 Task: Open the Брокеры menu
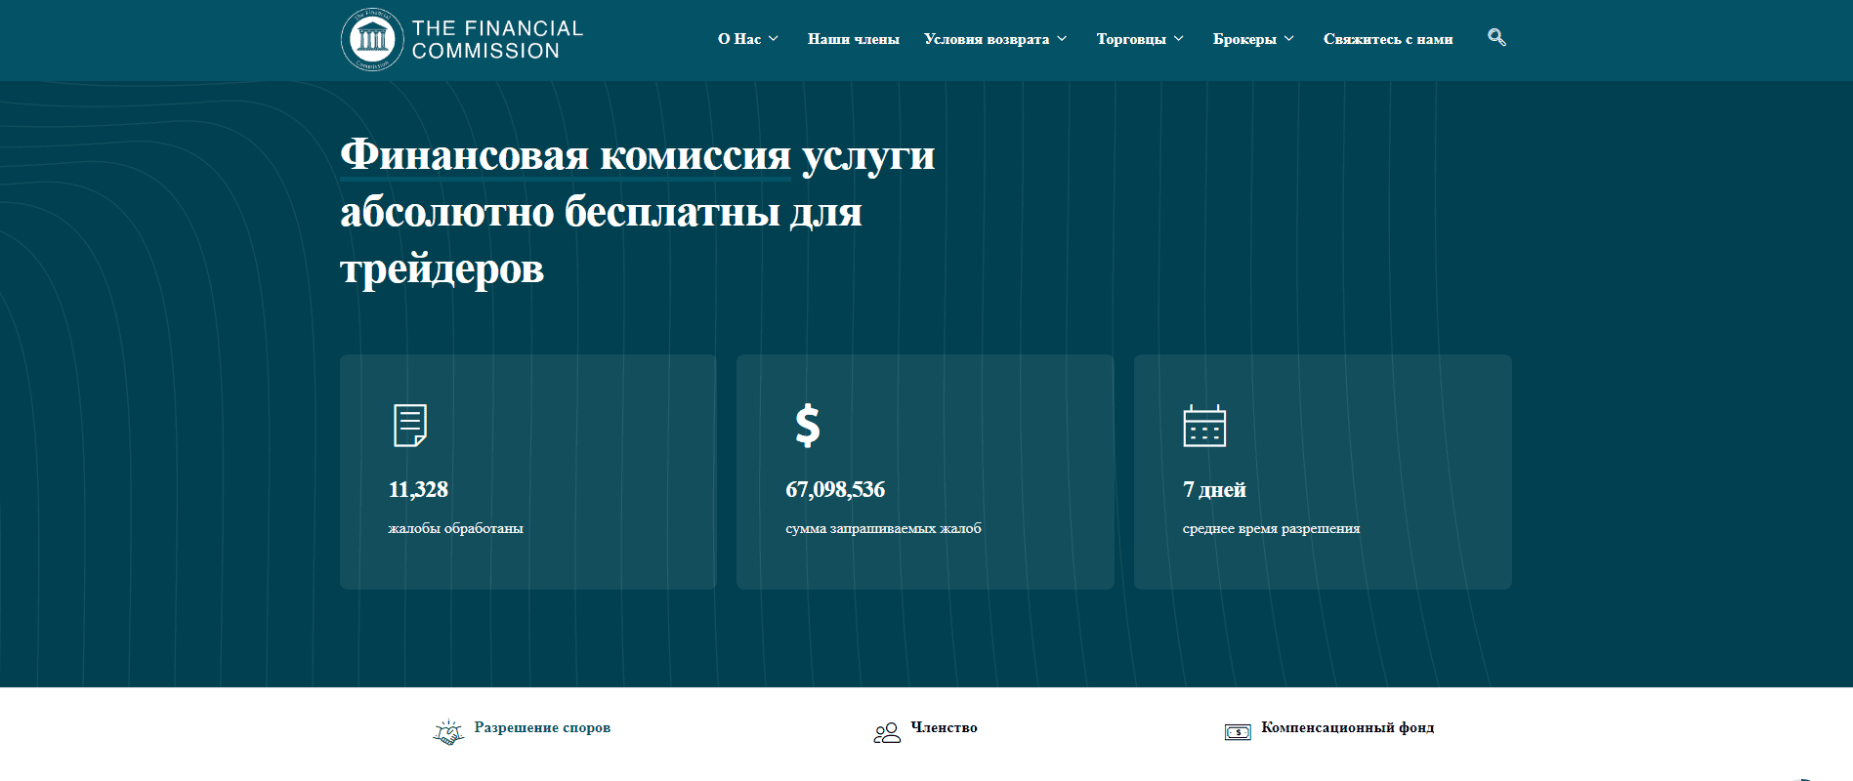1244,39
